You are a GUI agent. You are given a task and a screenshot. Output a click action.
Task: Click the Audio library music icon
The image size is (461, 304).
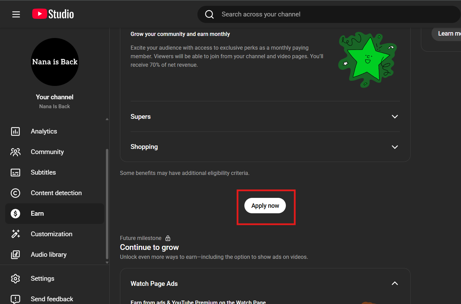[15, 255]
